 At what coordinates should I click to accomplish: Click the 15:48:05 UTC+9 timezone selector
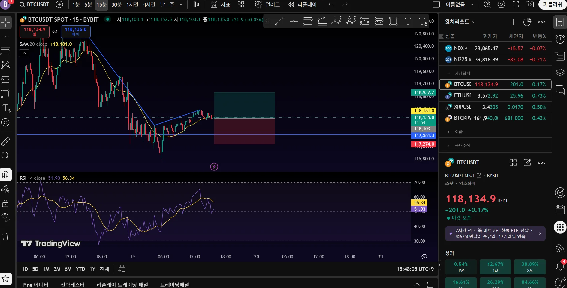(415, 269)
